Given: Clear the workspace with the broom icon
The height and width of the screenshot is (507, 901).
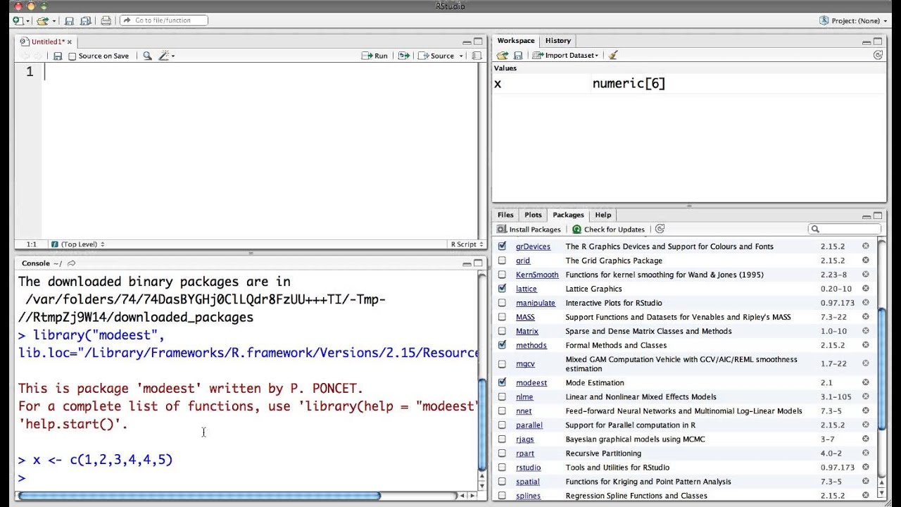Looking at the screenshot, I should point(613,55).
